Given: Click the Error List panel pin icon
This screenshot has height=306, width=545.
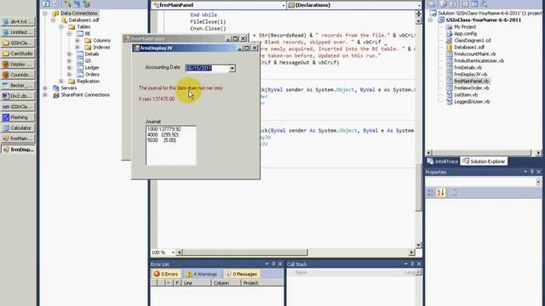Looking at the screenshot, I should pyautogui.click(x=273, y=264).
